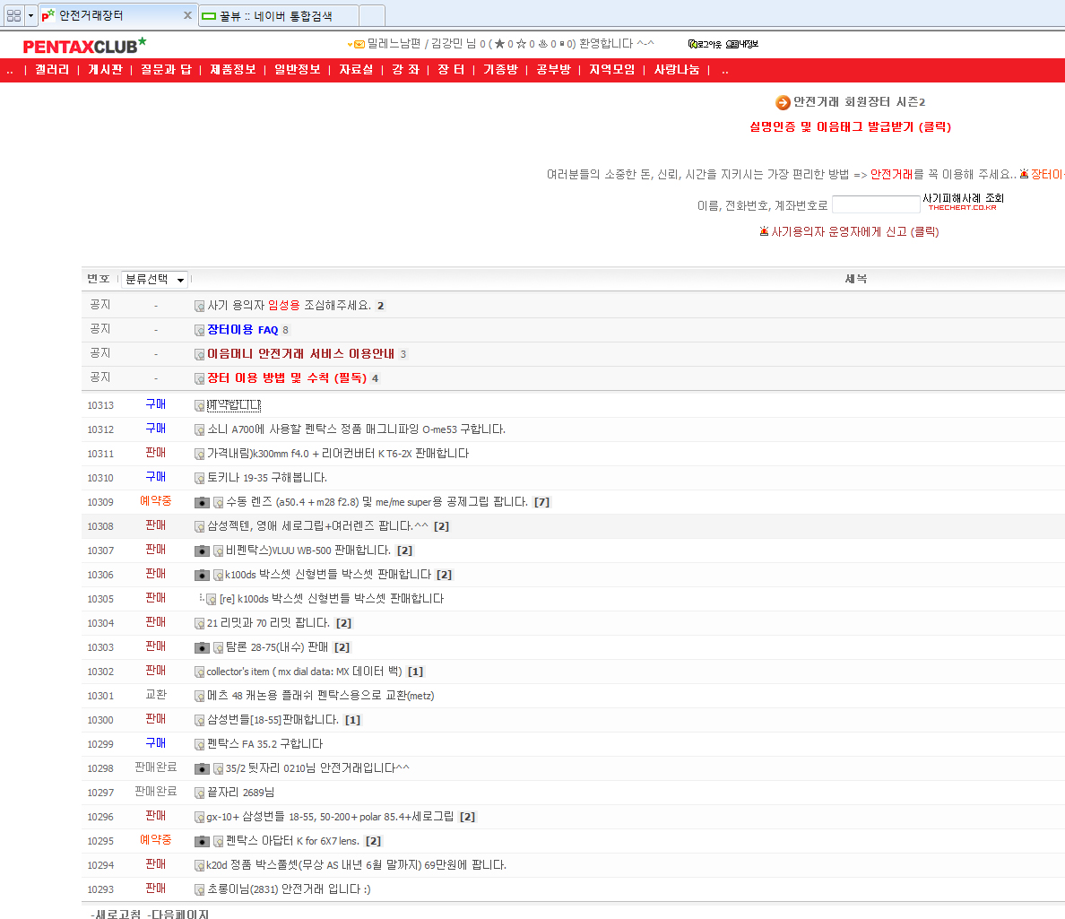Click the PENTAXCLUB logo
This screenshot has height=919, width=1065.
[83, 46]
